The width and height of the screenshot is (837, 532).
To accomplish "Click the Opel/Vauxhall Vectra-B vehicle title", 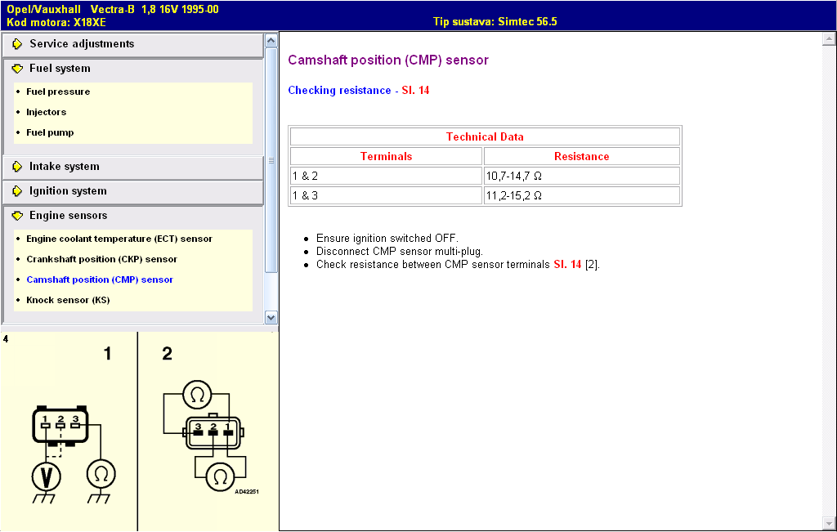I will pyautogui.click(x=113, y=9).
